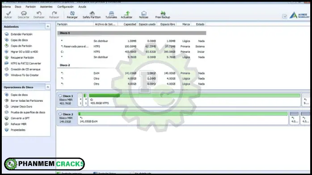Click the Propiedades icon
The width and height of the screenshot is (312, 175).
[x=7, y=130]
